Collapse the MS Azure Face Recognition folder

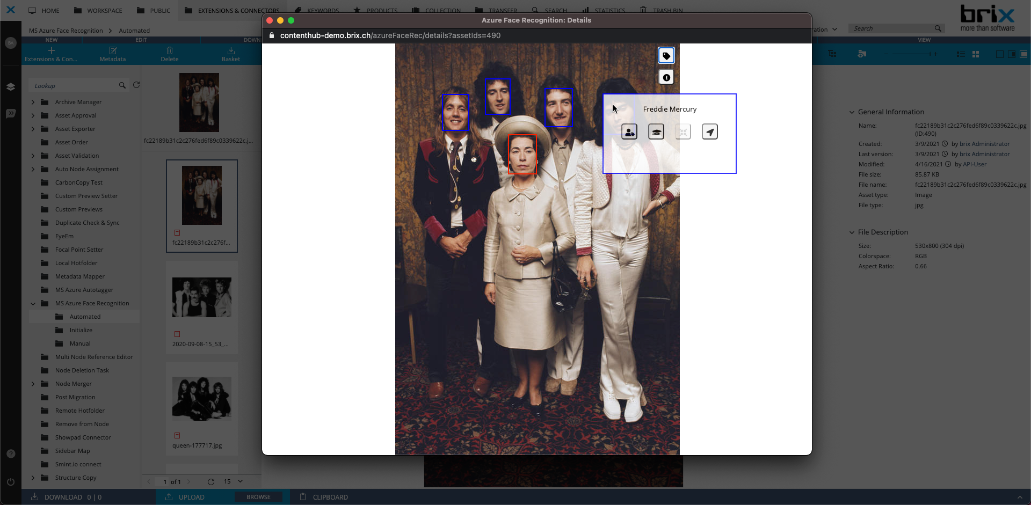tap(33, 303)
